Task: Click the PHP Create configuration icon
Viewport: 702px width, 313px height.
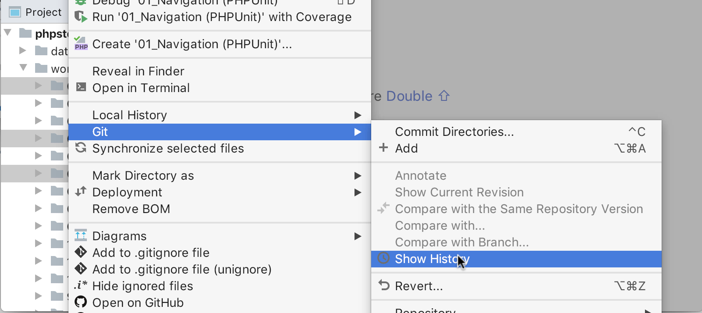Action: (x=81, y=43)
